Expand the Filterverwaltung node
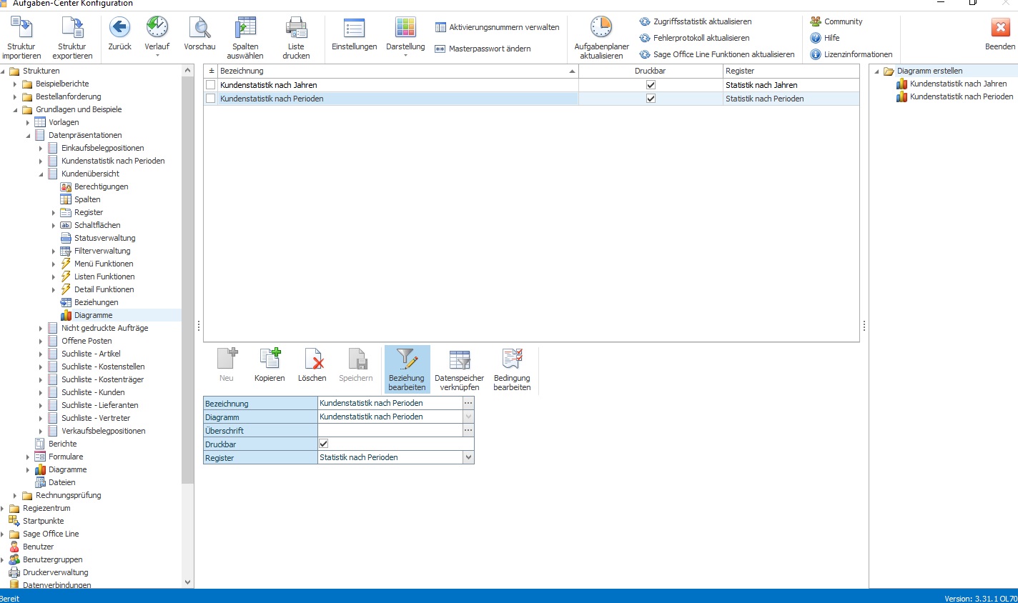Viewport: 1018px width, 603px height. click(x=54, y=251)
